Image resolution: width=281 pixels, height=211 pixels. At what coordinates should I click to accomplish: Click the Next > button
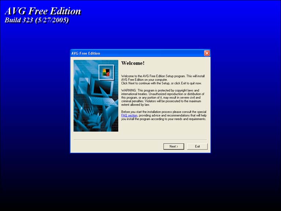click(x=173, y=147)
